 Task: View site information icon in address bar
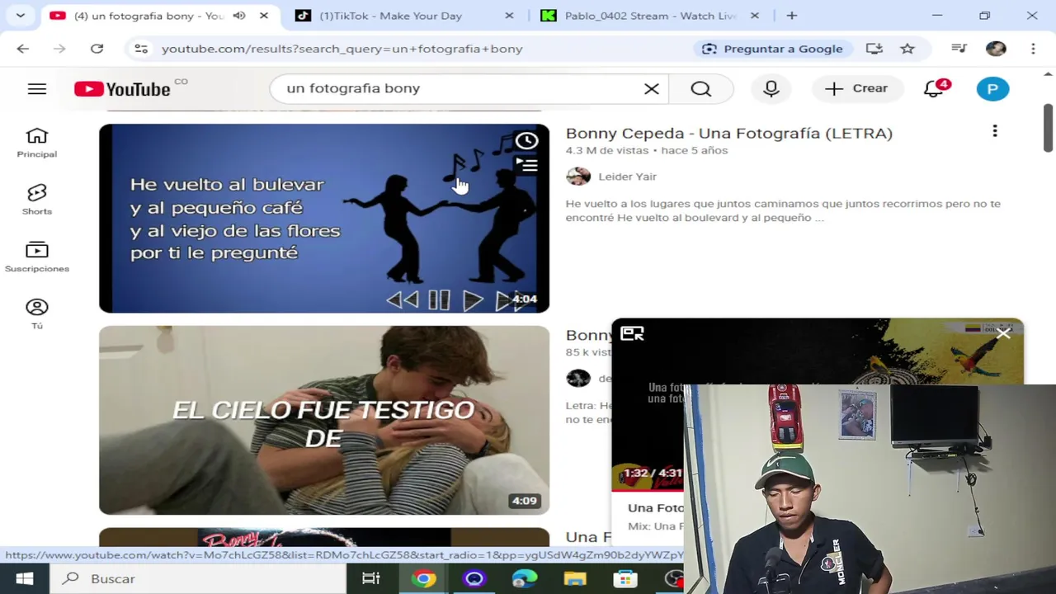pos(141,49)
